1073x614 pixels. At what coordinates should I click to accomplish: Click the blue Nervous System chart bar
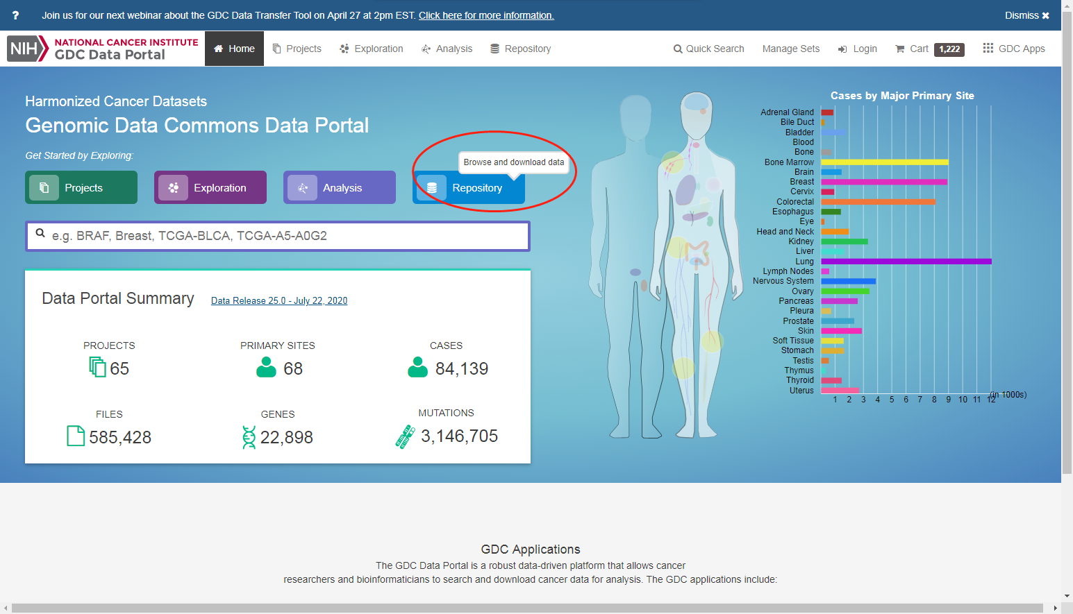(848, 281)
